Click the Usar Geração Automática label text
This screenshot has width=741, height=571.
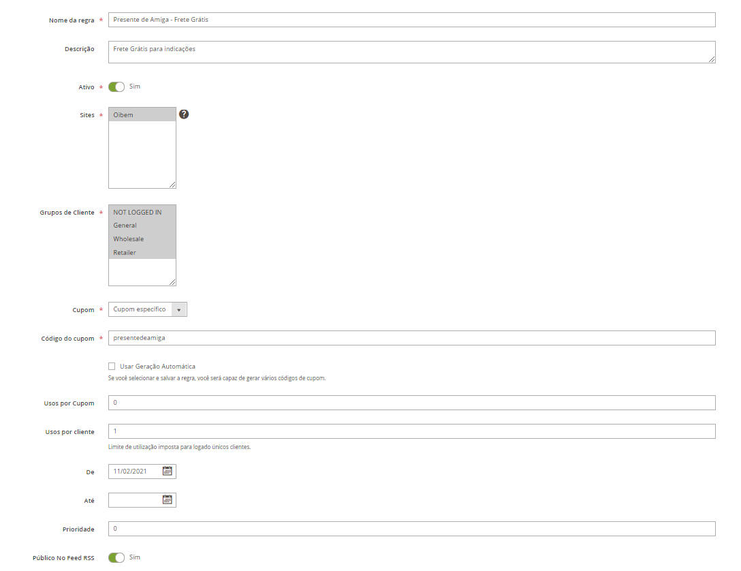coord(157,367)
